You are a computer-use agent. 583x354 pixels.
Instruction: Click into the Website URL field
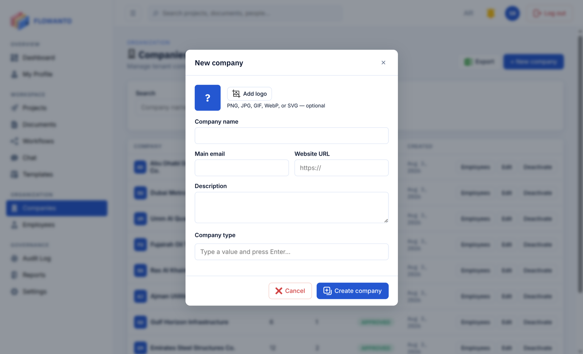coord(341,168)
